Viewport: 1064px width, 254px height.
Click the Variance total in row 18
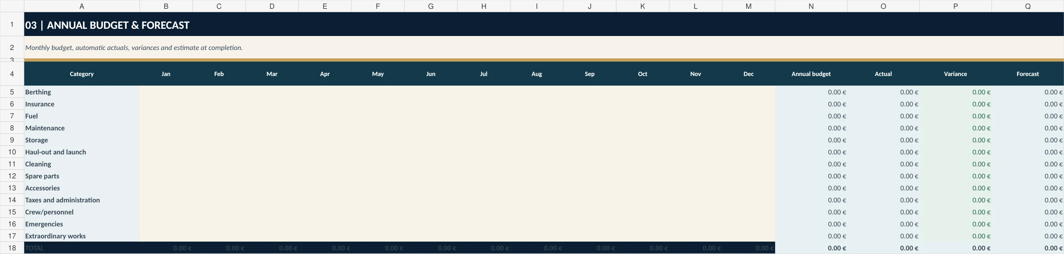955,248
